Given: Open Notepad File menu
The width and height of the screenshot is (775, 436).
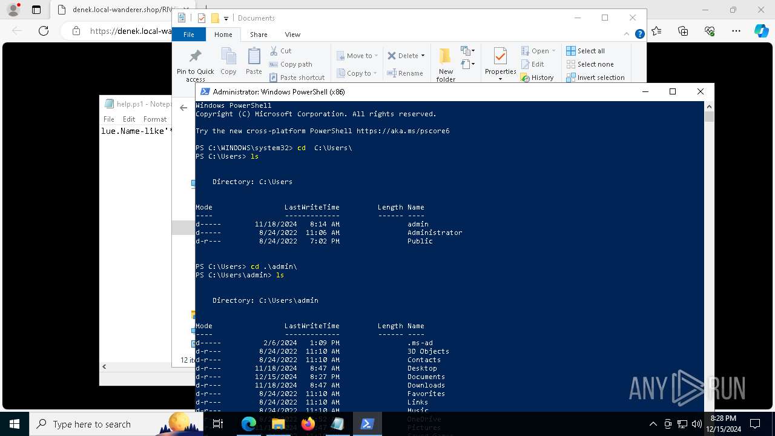Looking at the screenshot, I should (x=109, y=119).
